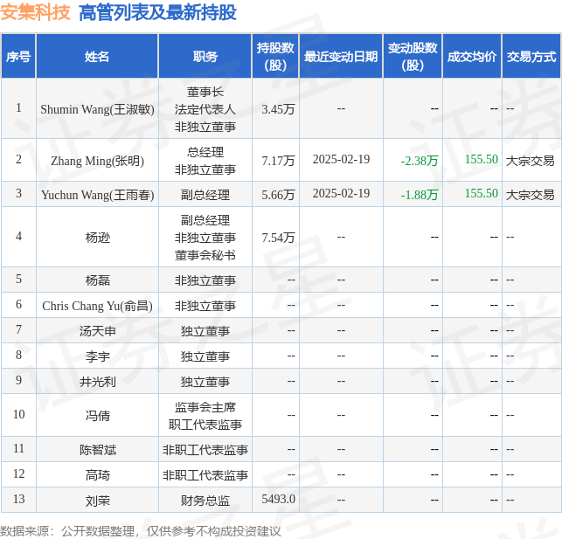Click the 交易方式 column header
This screenshot has height=539, width=562.
pyautogui.click(x=531, y=56)
